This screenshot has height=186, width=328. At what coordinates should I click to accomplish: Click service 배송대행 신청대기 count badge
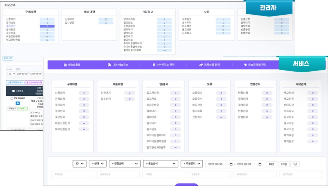click(130, 93)
